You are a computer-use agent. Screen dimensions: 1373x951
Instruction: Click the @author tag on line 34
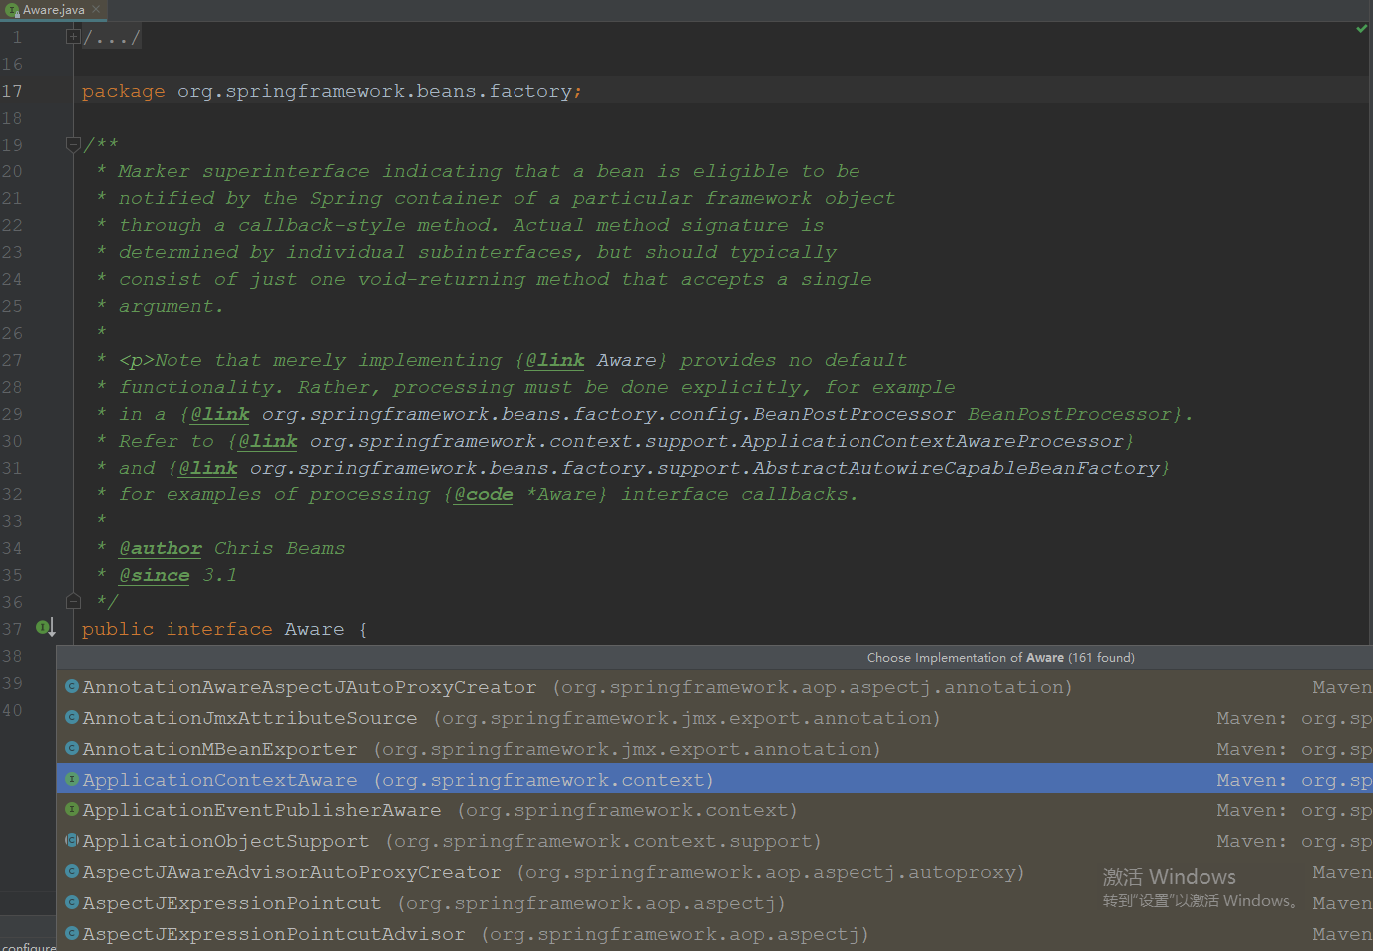pos(161,548)
